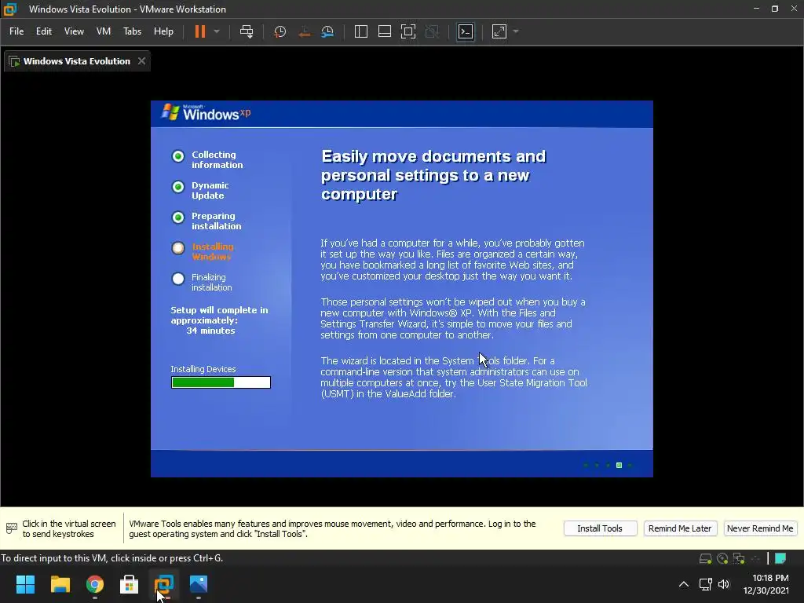Open the Photos app from the taskbar

click(199, 584)
